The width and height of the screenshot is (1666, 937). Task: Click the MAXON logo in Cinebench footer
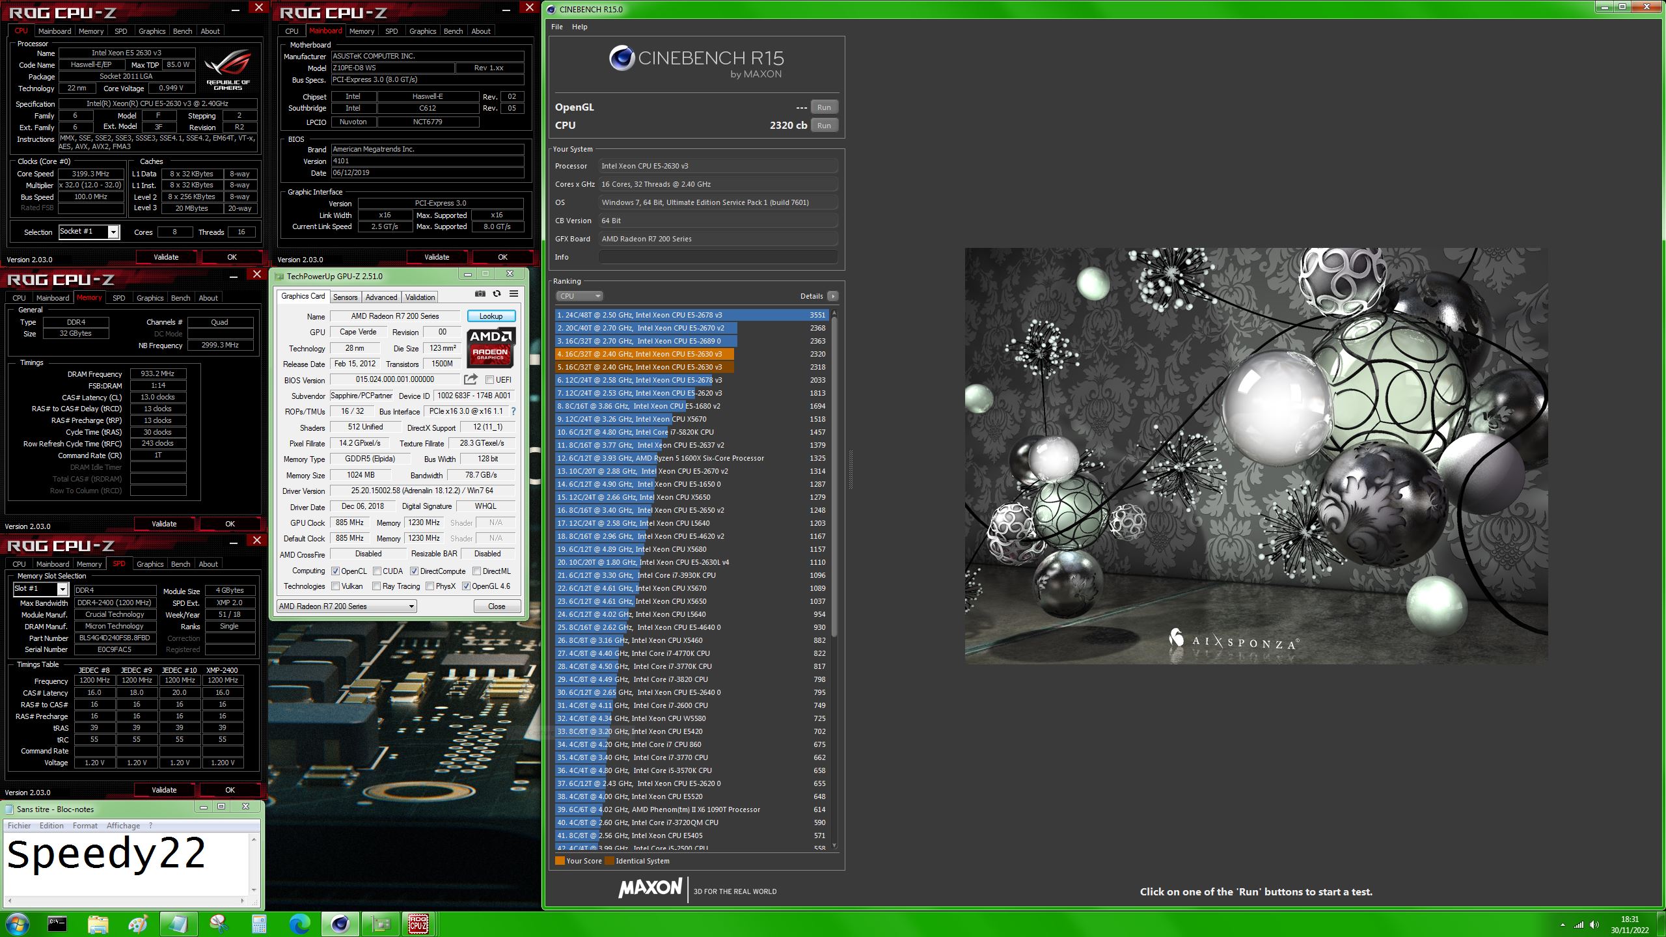(x=650, y=888)
